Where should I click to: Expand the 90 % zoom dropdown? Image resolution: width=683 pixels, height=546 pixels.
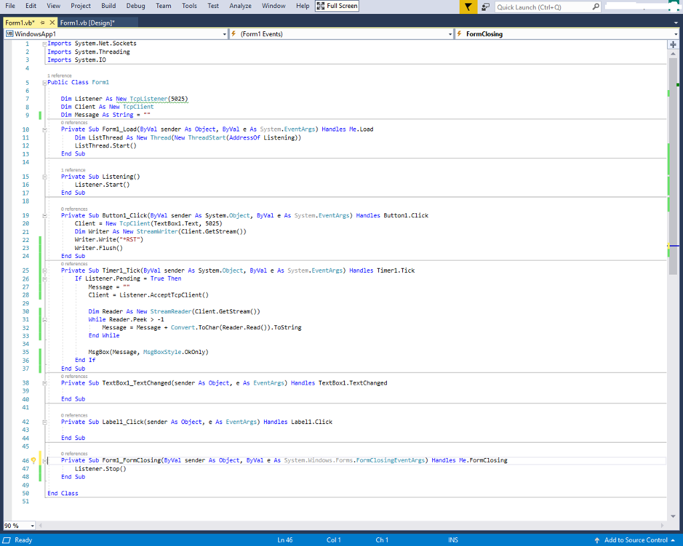pos(32,526)
